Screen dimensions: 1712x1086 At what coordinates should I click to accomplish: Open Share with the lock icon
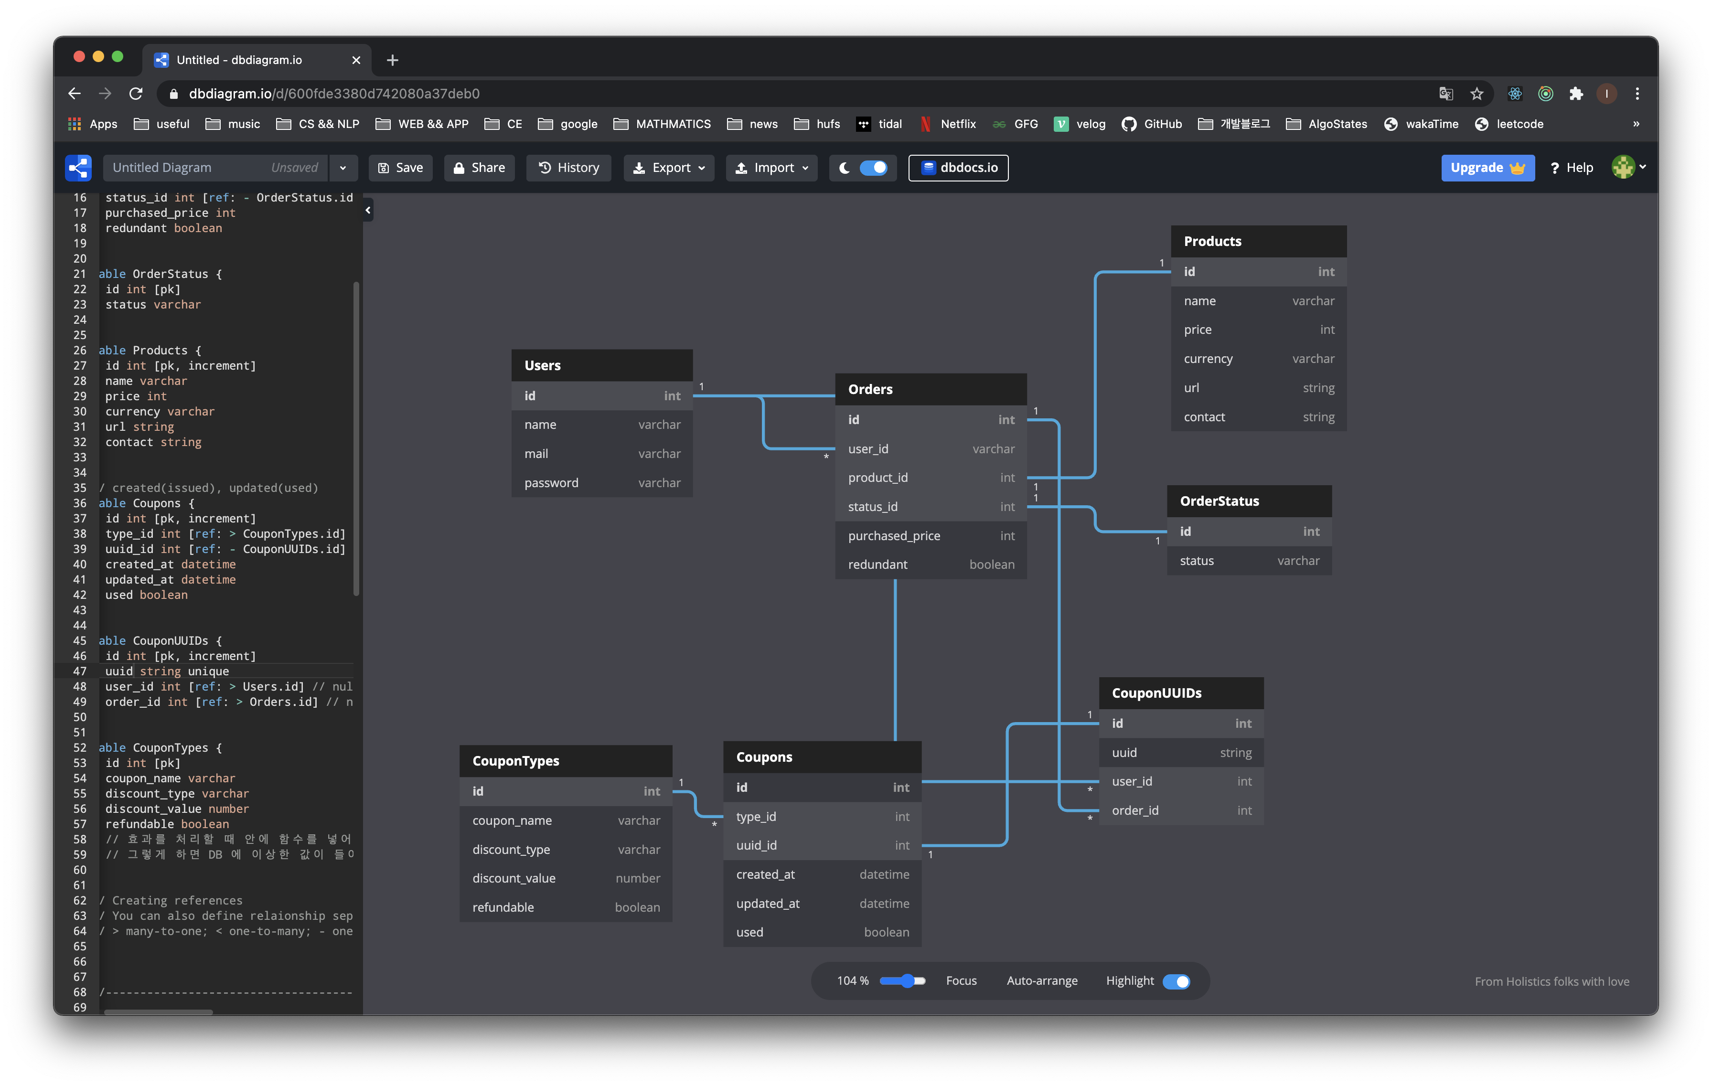point(479,168)
